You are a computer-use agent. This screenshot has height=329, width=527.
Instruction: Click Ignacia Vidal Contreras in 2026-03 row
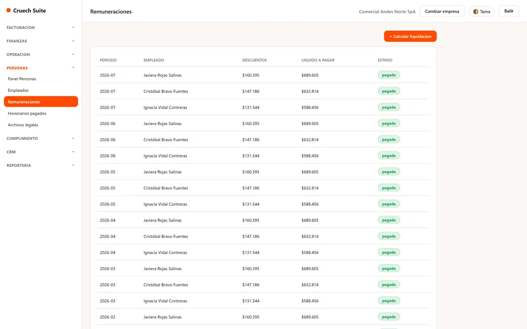[x=165, y=301]
